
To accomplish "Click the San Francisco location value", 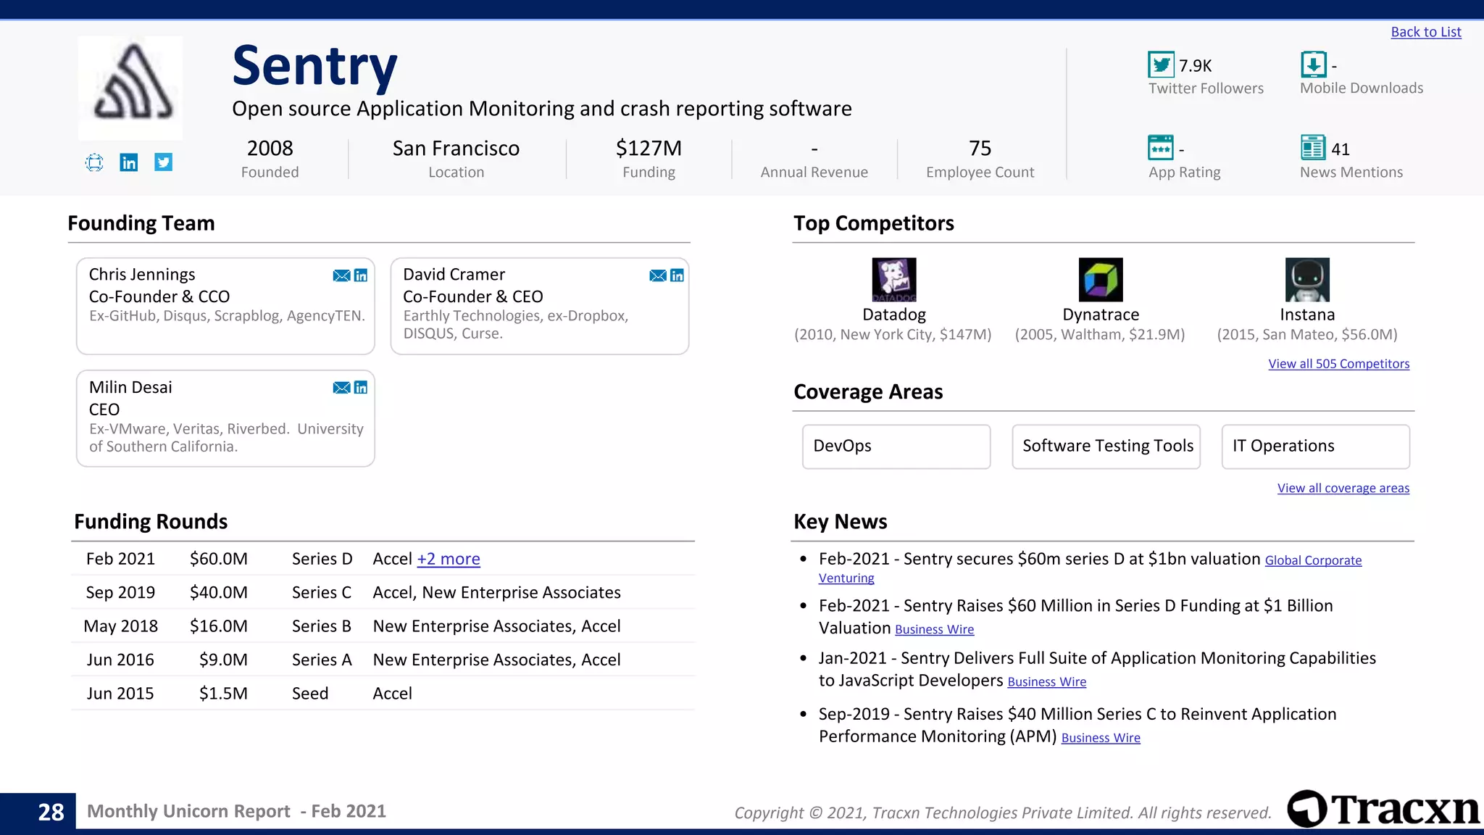I will 456,148.
